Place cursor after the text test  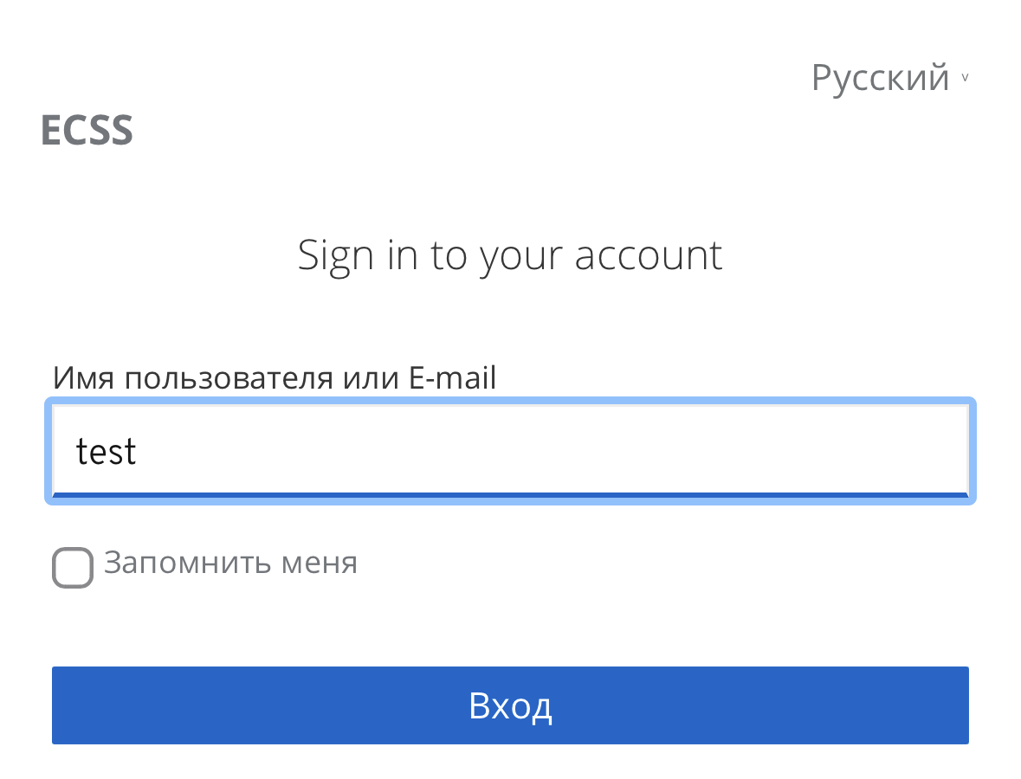click(139, 451)
